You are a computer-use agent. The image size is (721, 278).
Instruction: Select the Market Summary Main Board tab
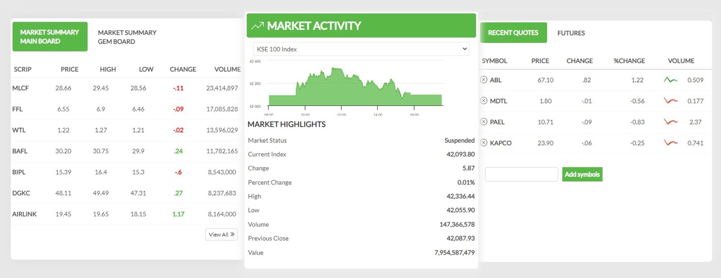tap(50, 36)
